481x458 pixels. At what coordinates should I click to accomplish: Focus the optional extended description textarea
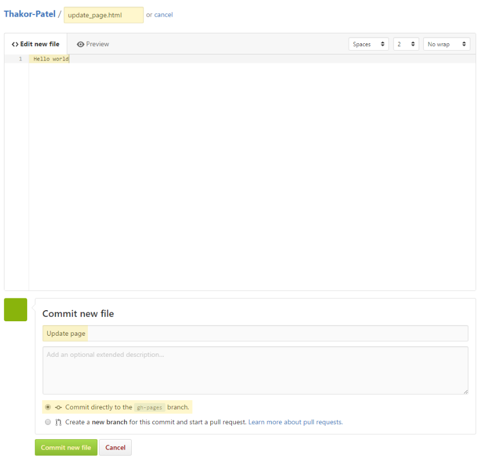pos(255,370)
